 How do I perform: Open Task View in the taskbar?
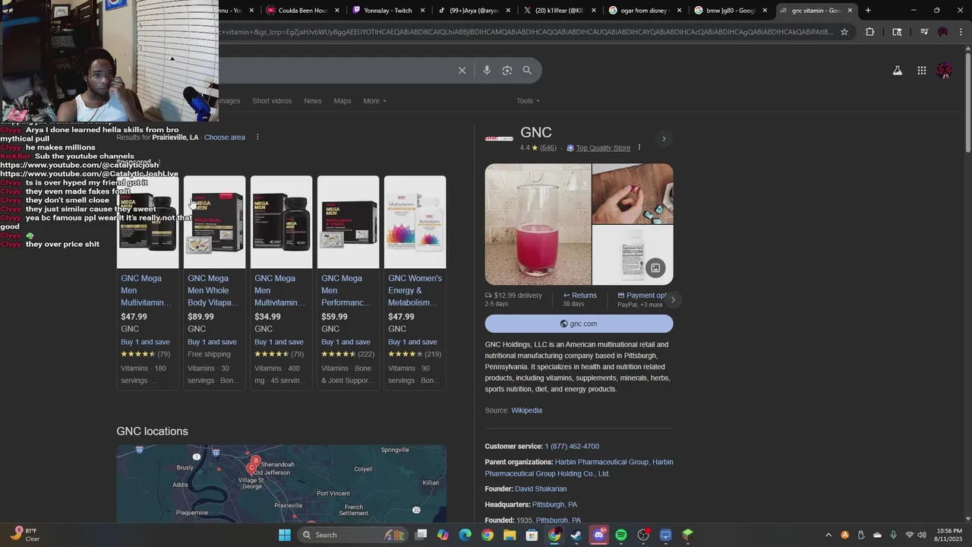(x=421, y=535)
